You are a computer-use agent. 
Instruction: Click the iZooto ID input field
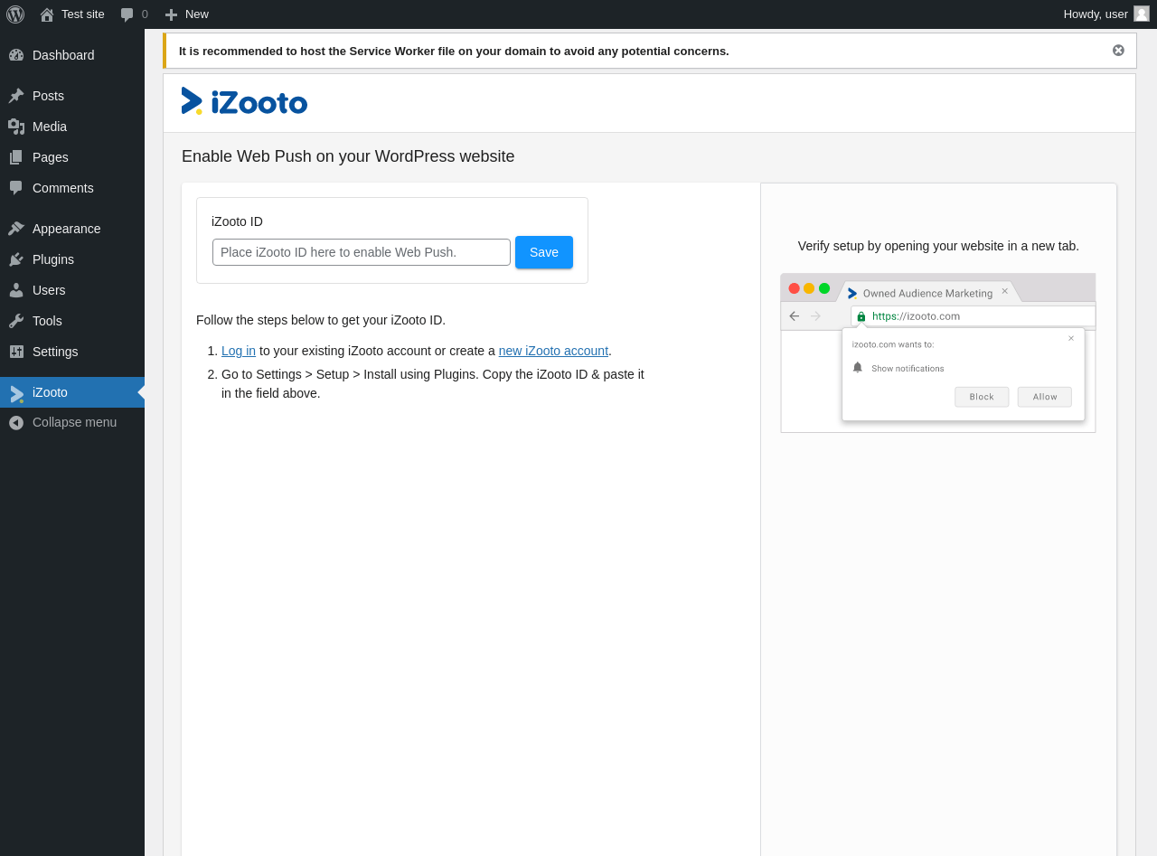362,252
